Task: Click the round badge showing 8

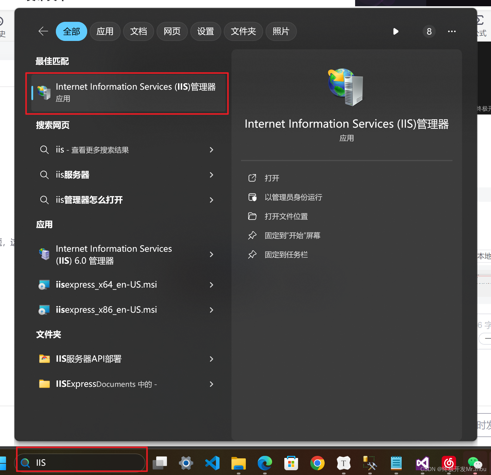Action: (429, 31)
